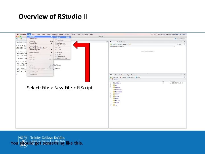The height and width of the screenshot is (154, 205).
Task: Switch to the Viewer tab
Action: (x=133, y=75)
